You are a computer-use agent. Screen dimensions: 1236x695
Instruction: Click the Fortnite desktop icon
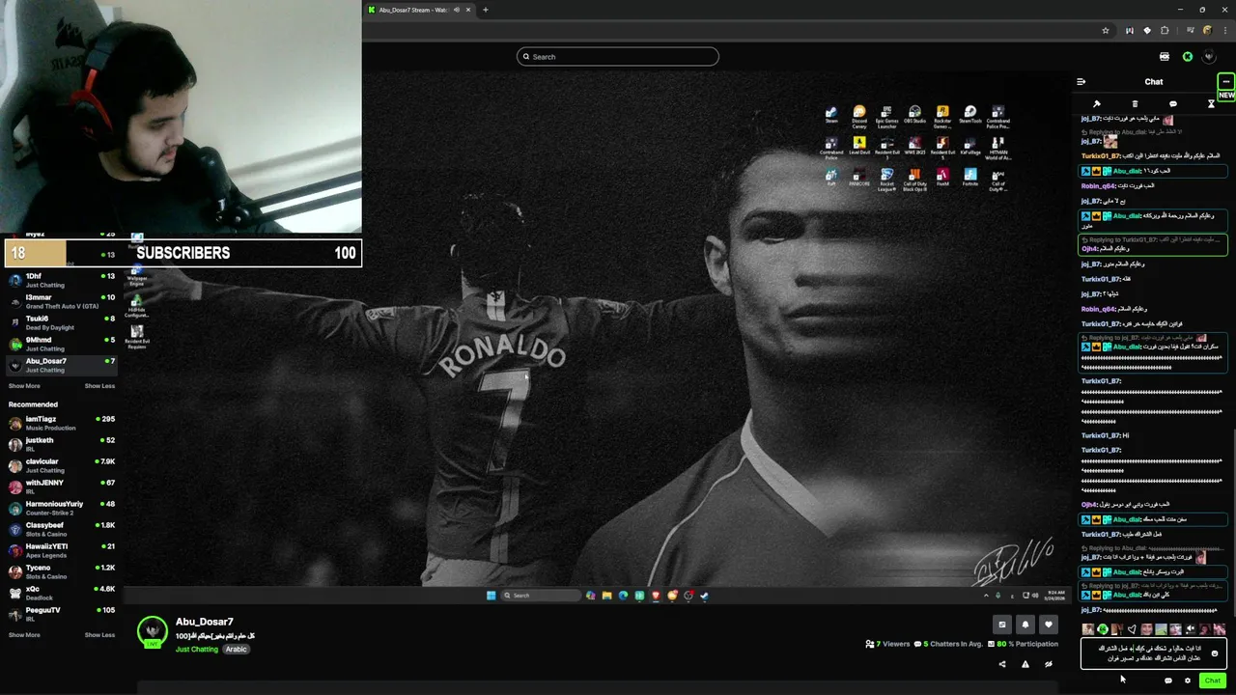click(x=970, y=178)
